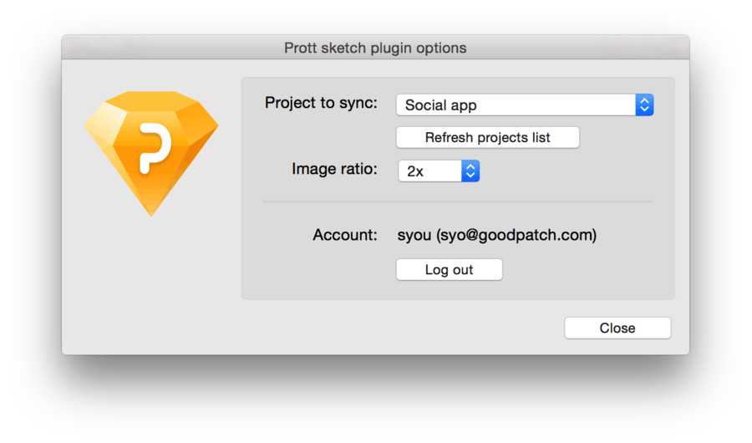Open the Image ratio 2x dropdown
Screen dimensions: 752x443
tap(439, 171)
